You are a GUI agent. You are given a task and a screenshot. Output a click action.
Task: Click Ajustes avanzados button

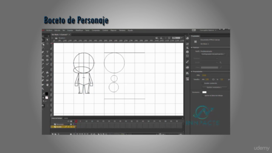(214, 87)
